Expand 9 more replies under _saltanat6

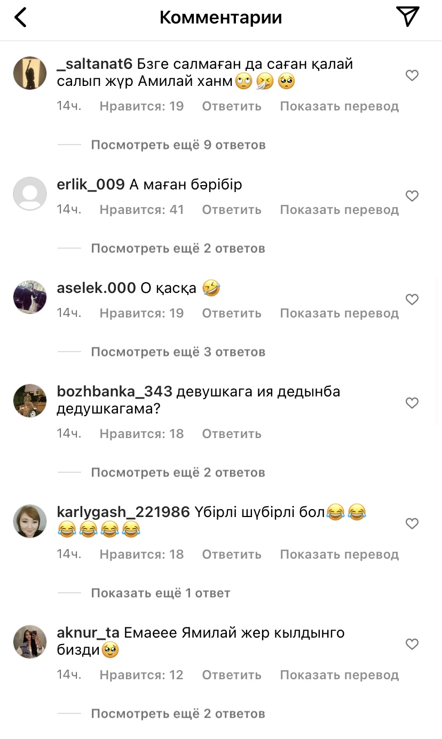[178, 145]
